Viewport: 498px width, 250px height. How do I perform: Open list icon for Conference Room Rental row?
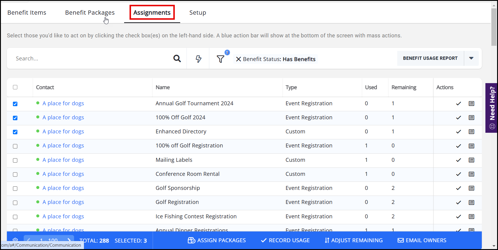471,174
